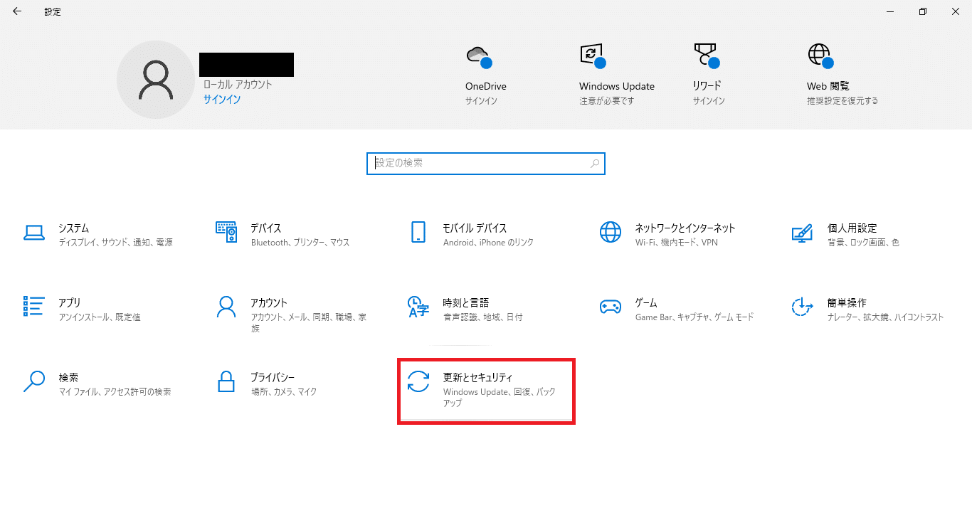972x518 pixels.
Task: Open the アプリ settings label
Action: click(69, 303)
